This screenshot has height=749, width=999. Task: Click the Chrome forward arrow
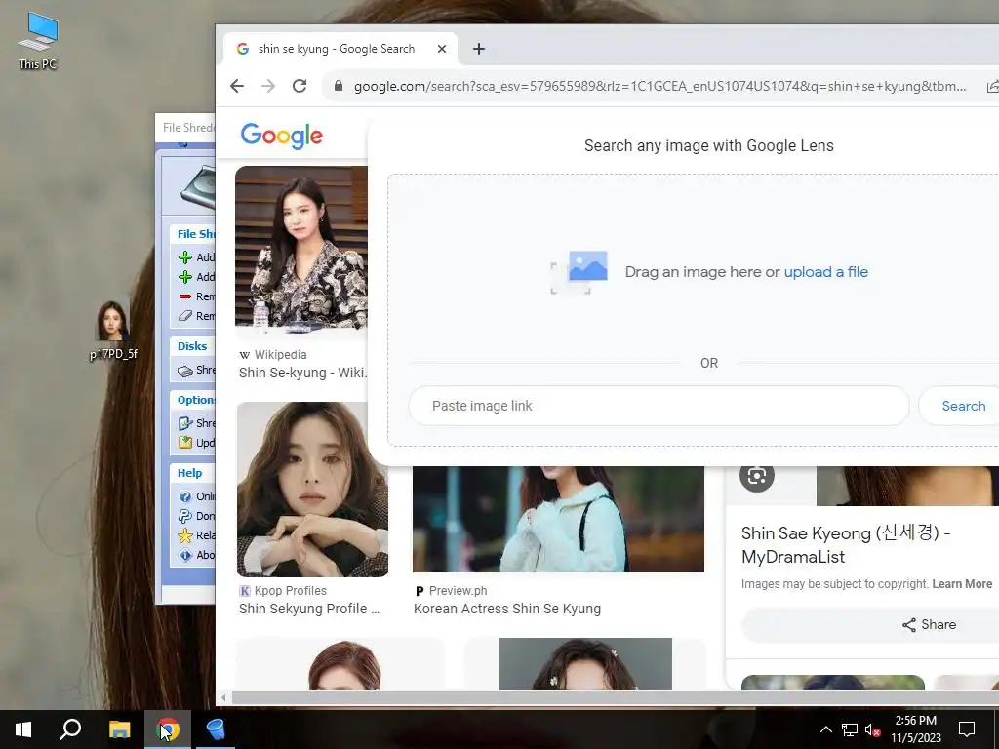click(x=268, y=86)
